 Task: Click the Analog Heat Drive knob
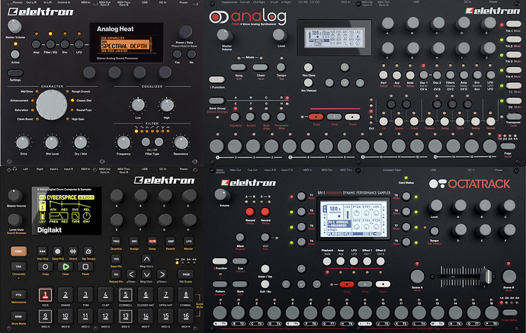[23, 142]
